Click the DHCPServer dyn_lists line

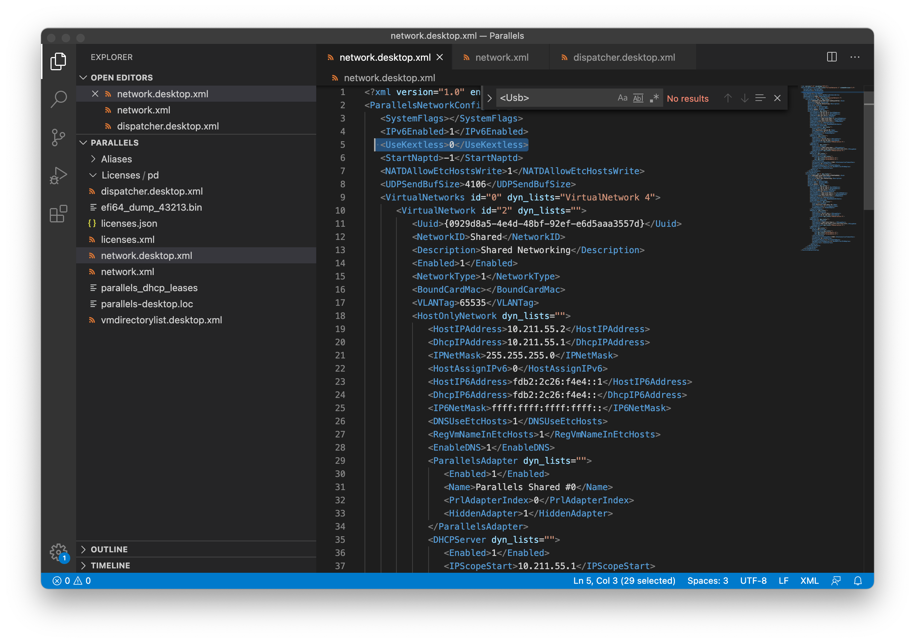493,540
